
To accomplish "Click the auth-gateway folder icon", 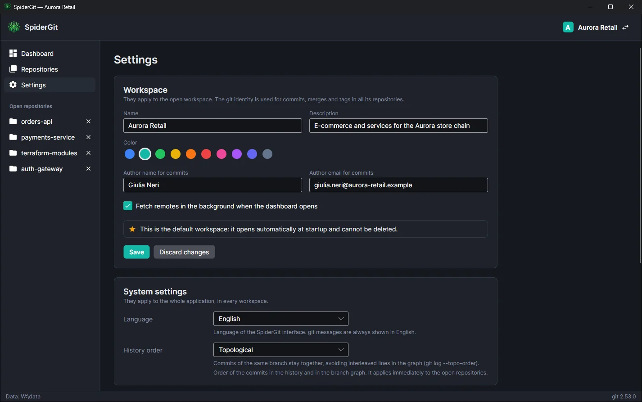I will 13,169.
